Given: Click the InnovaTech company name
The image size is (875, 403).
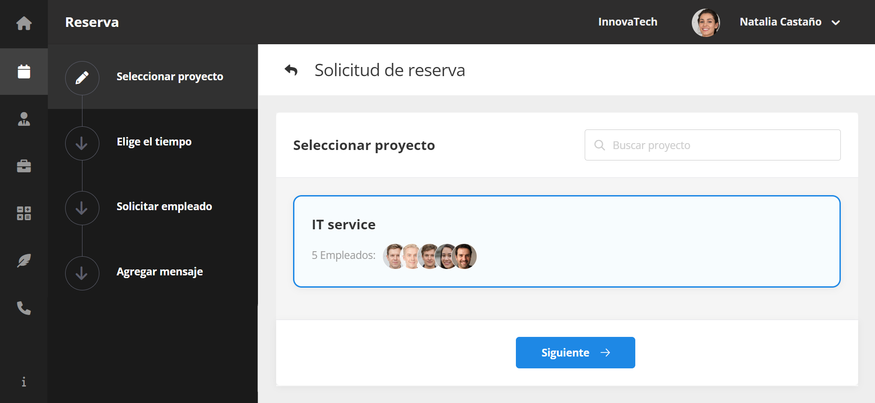Looking at the screenshot, I should coord(628,22).
